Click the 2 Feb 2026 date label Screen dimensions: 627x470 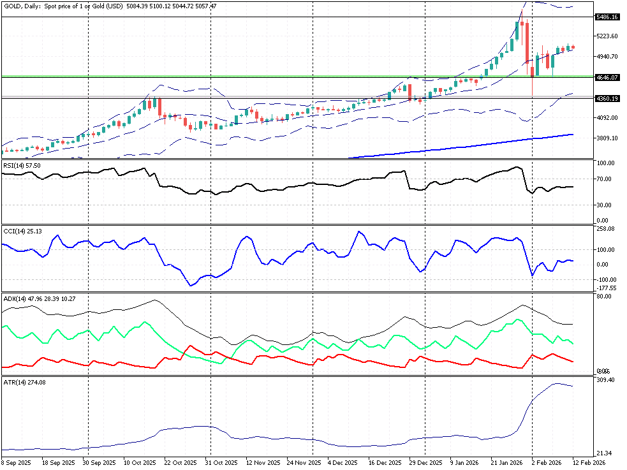pos(547,463)
